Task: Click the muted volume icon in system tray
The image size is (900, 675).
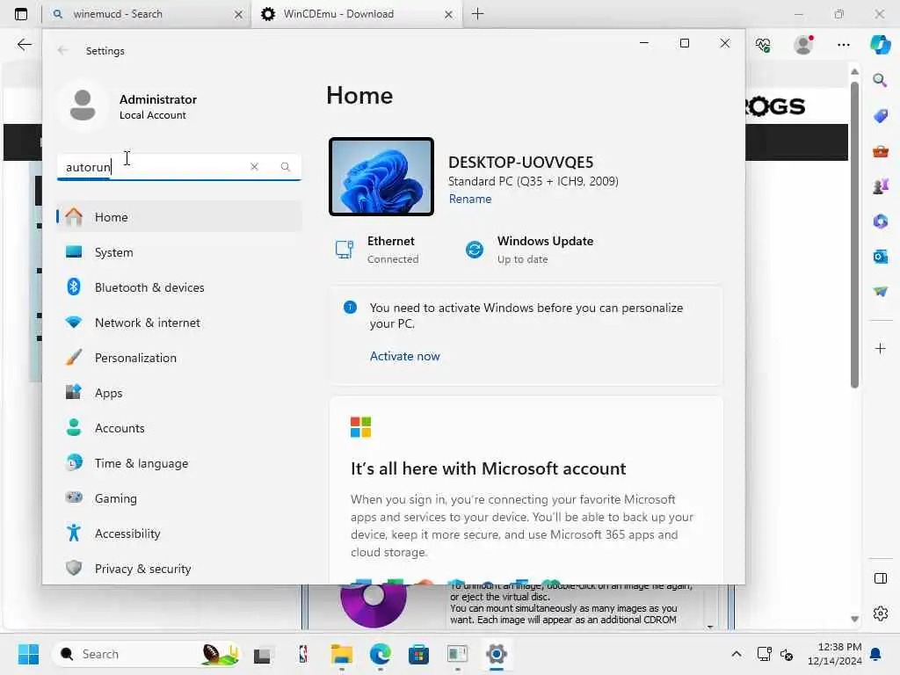Action: (787, 654)
